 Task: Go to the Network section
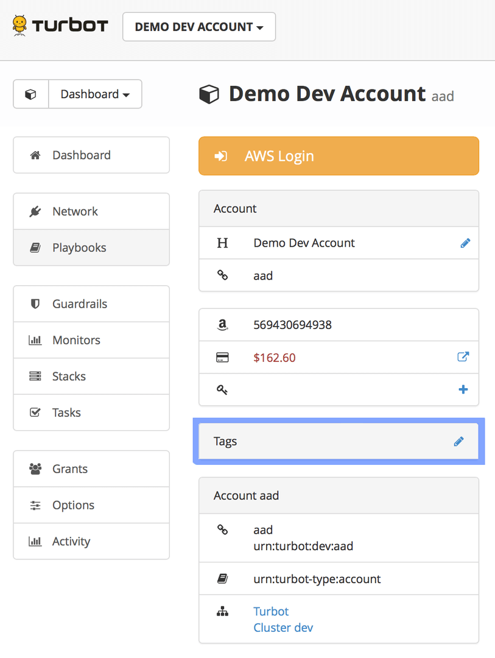pyautogui.click(x=91, y=211)
